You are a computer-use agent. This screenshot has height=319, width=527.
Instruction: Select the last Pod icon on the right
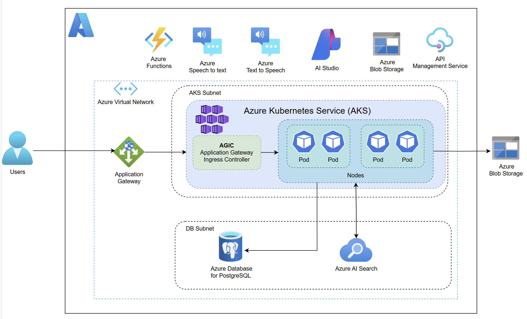coord(407,142)
